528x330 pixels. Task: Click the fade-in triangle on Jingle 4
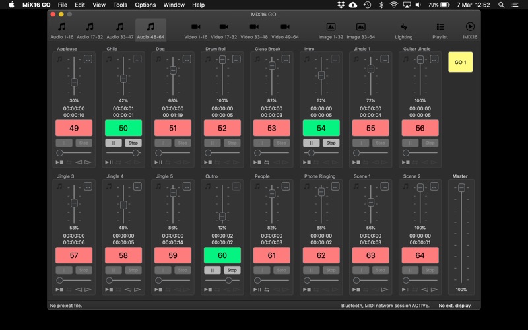tap(128, 290)
